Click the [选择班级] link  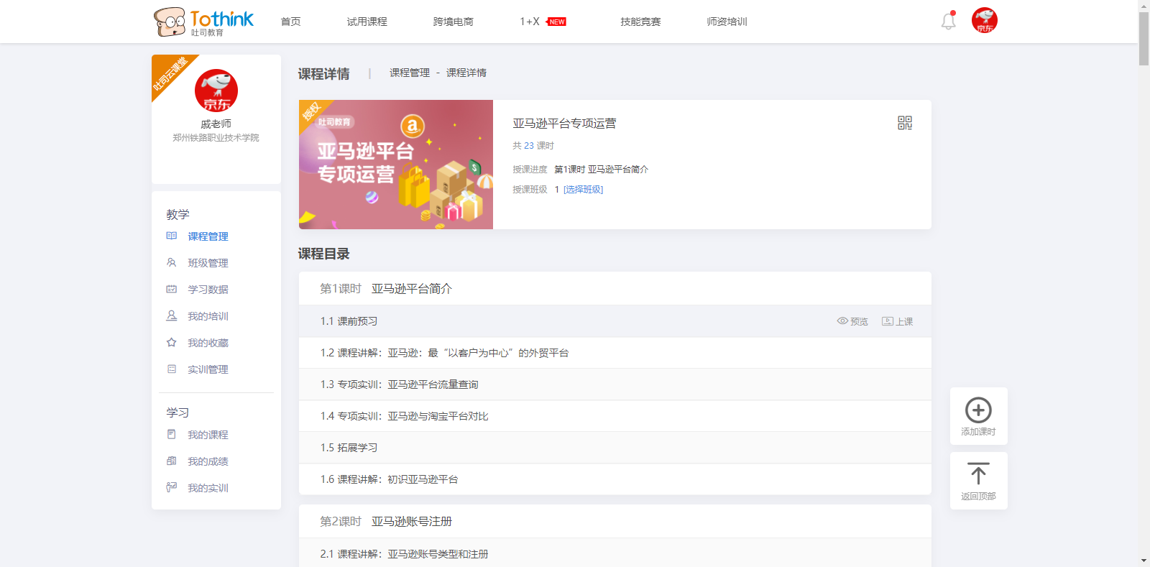pos(583,190)
